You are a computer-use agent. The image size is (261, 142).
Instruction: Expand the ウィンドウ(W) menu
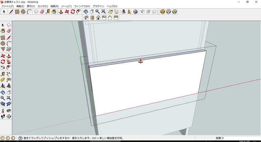pos(82,6)
